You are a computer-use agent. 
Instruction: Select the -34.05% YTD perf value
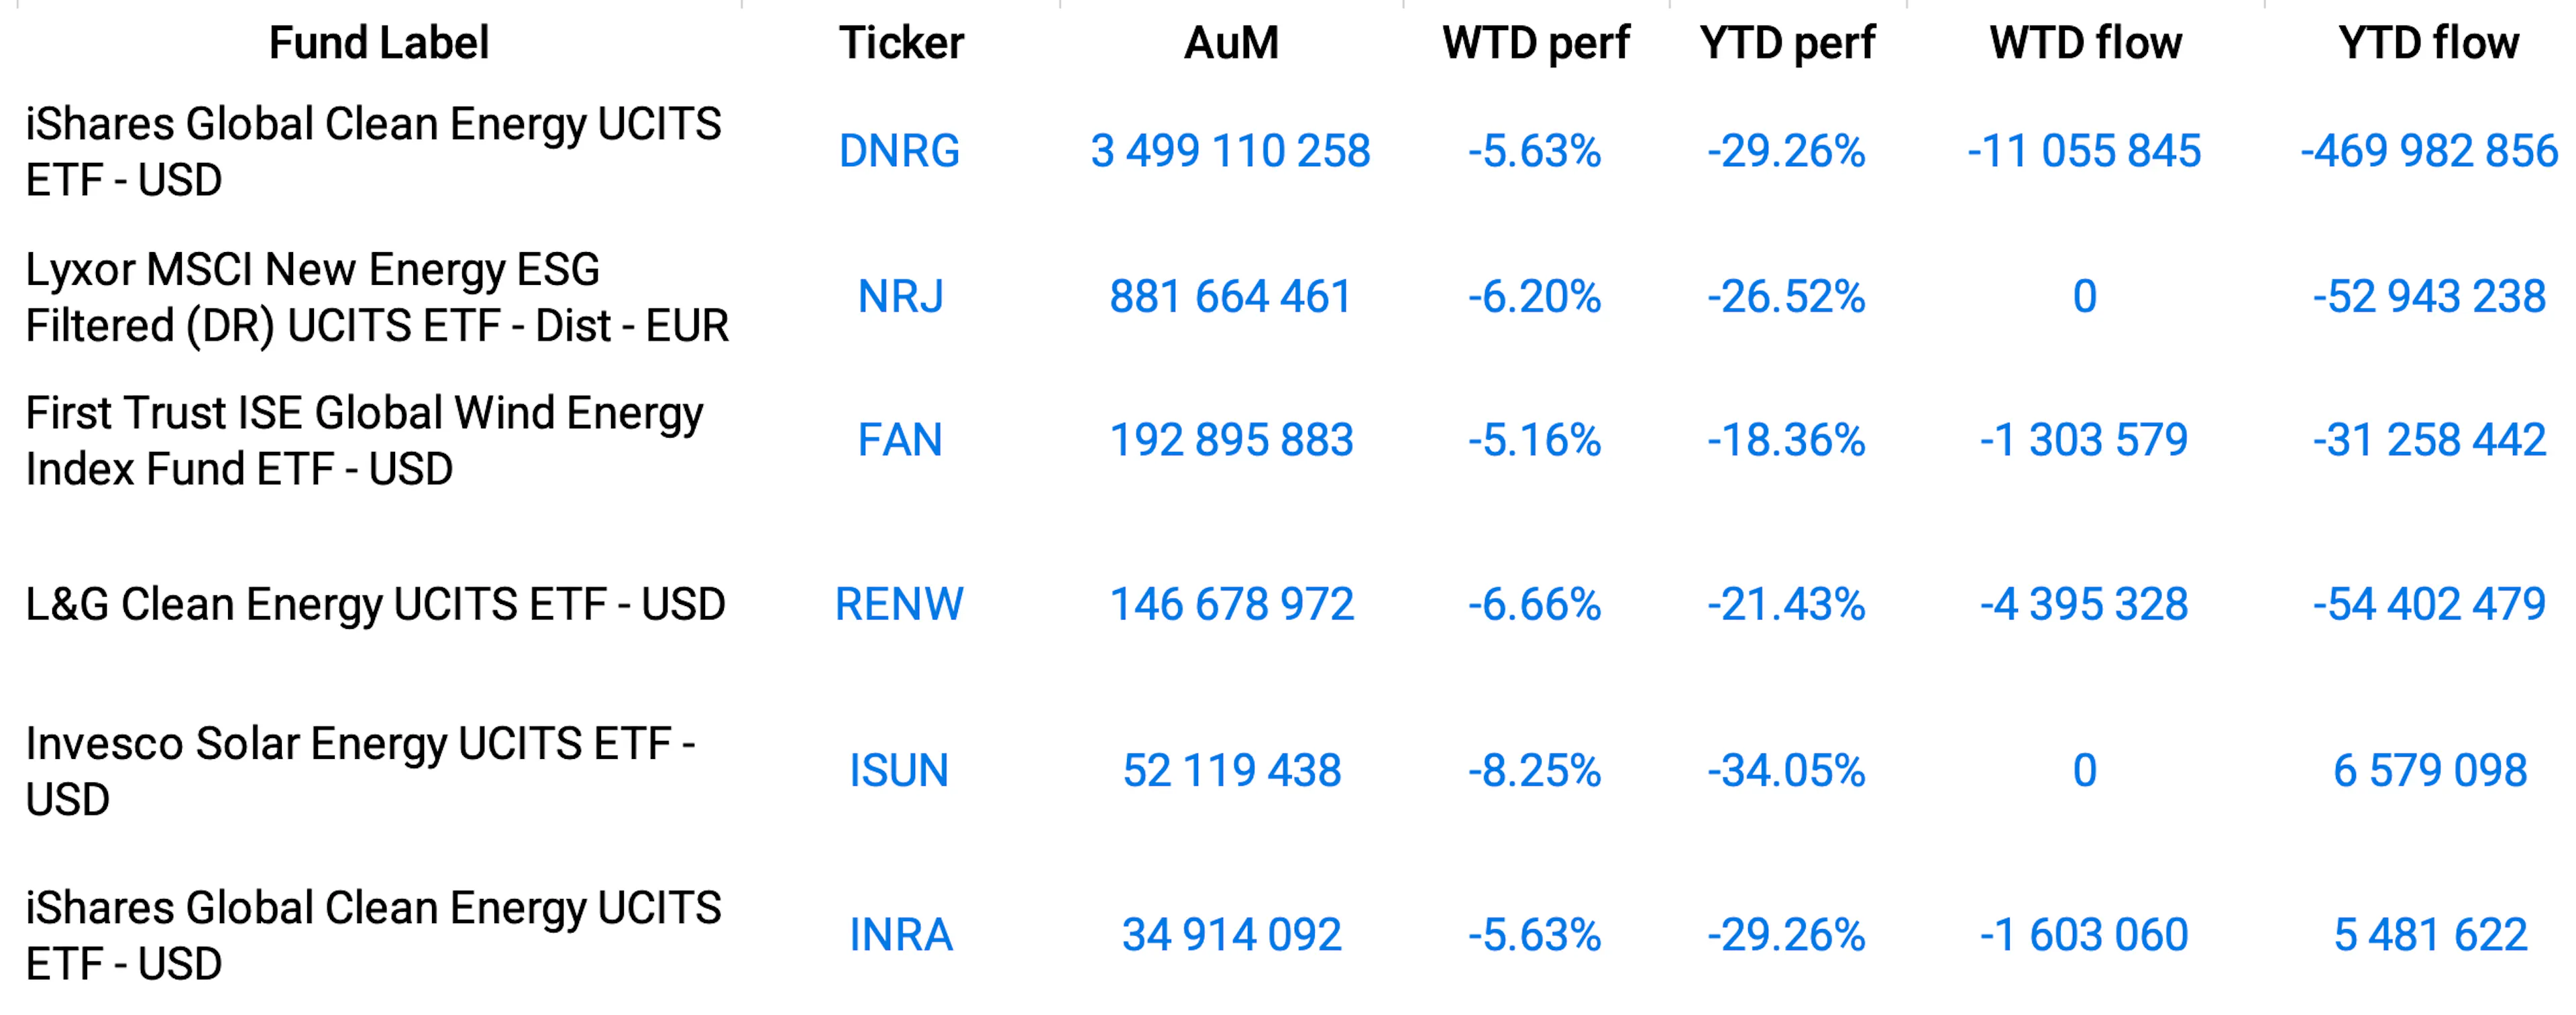pyautogui.click(x=1786, y=770)
